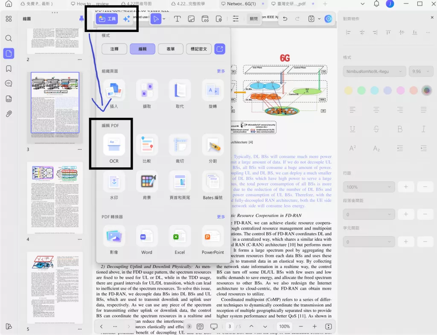This screenshot has height=335, width=437.
Task: Select the page 4 thumbnail
Action: 55,198
